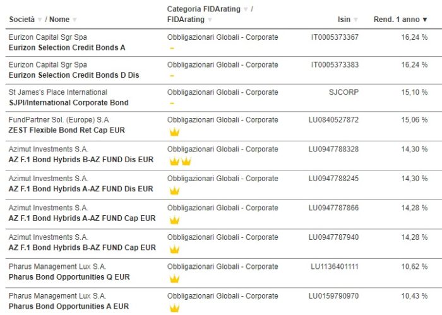Sort by Società column arrow
Screen dimensions: 442x315
[x=40, y=20]
